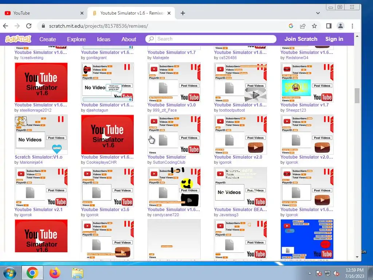Open the Ideas menu item
This screenshot has height=280, width=373.
pyautogui.click(x=103, y=39)
